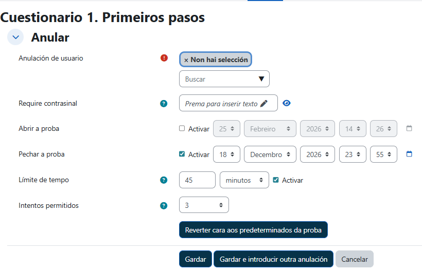Select the Decembro month dropdown
Image resolution: width=422 pixels, height=272 pixels.
pyautogui.click(x=270, y=154)
